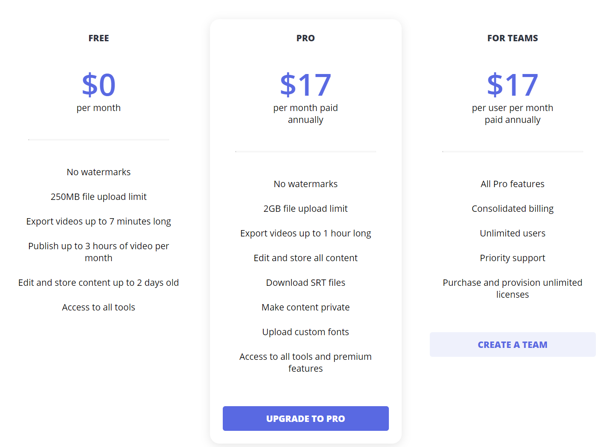Click the Consolidated billing feature
The height and width of the screenshot is (447, 601).
tap(512, 208)
